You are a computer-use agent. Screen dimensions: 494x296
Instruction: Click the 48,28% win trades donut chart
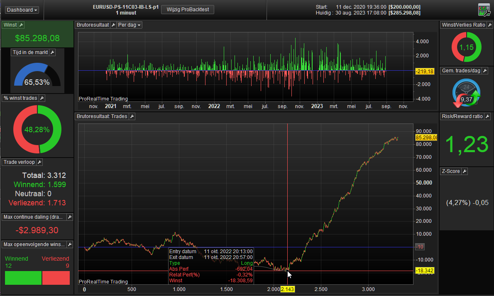tap(37, 129)
